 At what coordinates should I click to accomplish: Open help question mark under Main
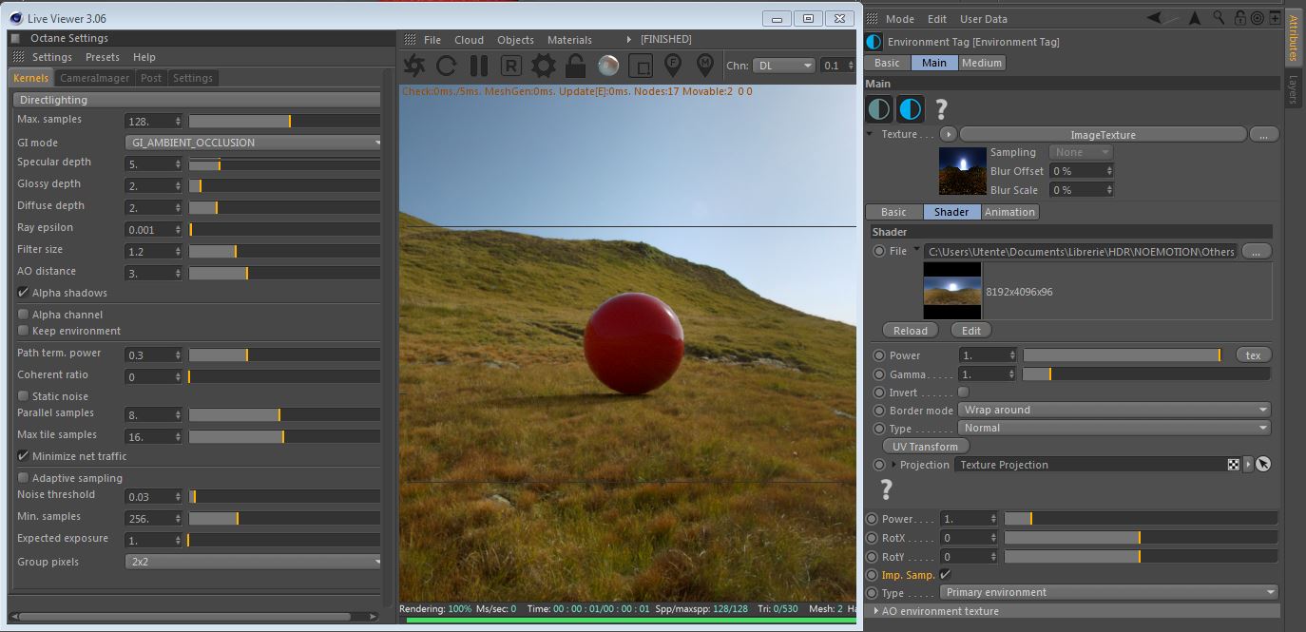tap(941, 109)
